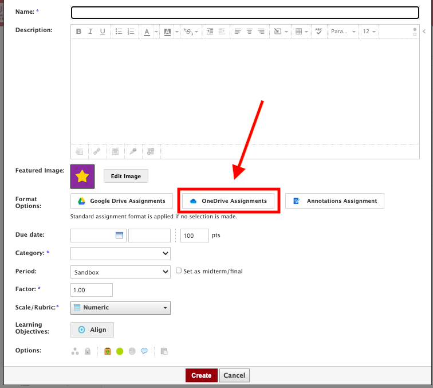The image size is (433, 388).
Task: Open the due date calendar picker
Action: click(119, 235)
